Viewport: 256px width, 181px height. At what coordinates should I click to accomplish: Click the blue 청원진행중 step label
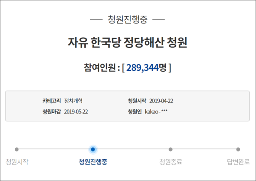[x=93, y=162]
